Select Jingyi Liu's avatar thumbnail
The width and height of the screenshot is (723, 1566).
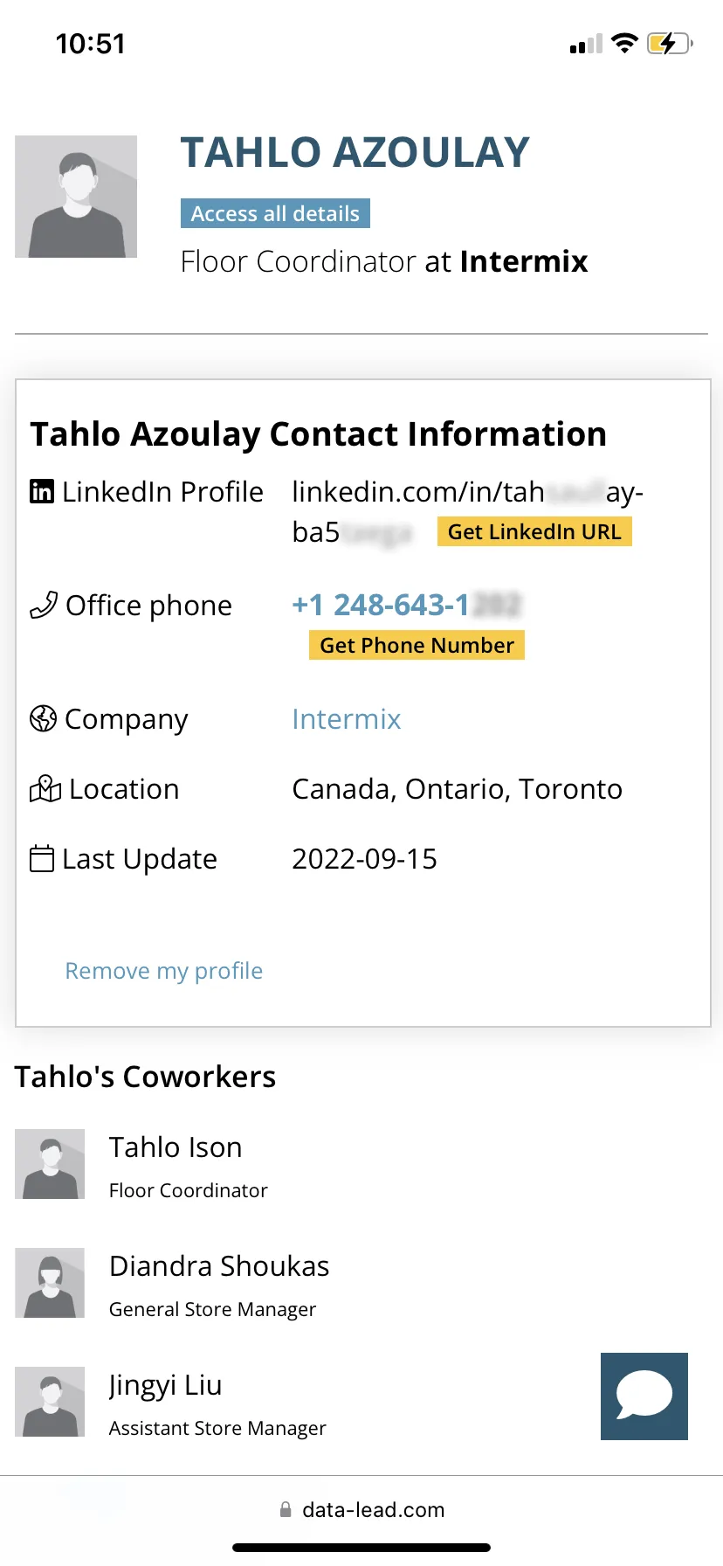tap(50, 1402)
